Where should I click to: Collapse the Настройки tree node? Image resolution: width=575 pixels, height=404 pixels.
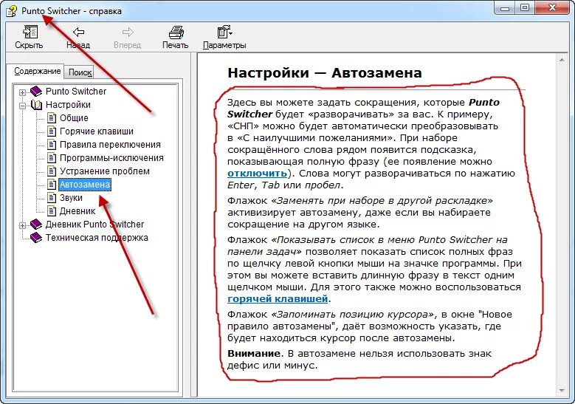22,106
